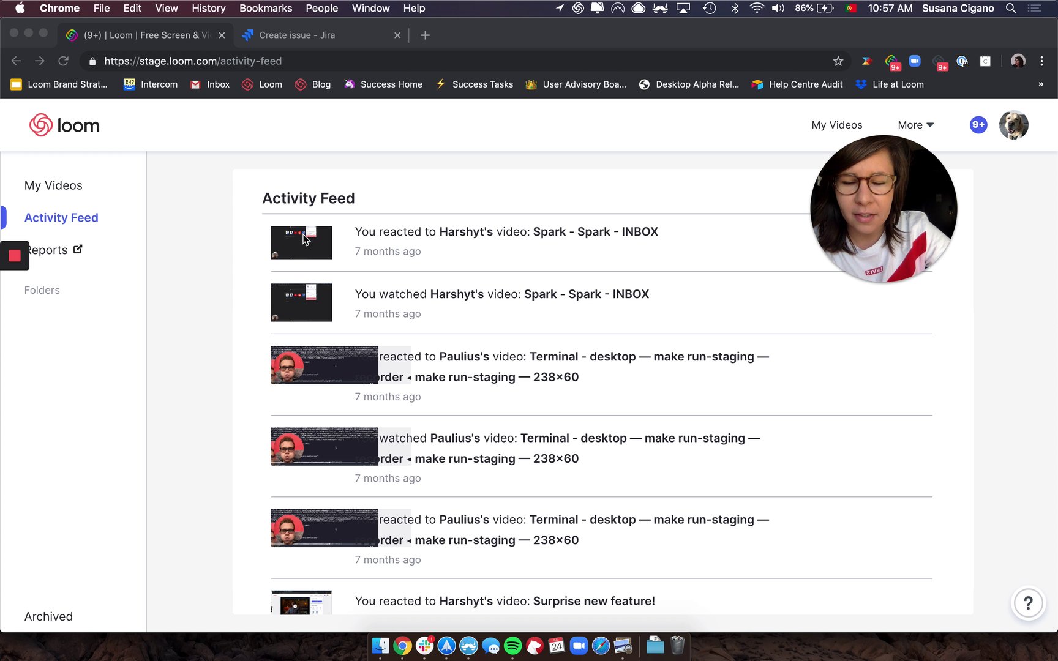Image resolution: width=1058 pixels, height=661 pixels.
Task: Open thumbnail for 'Surprise new feature!' video
Action: tap(301, 602)
